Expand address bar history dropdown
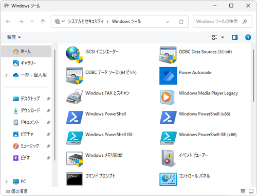 (x=168, y=22)
